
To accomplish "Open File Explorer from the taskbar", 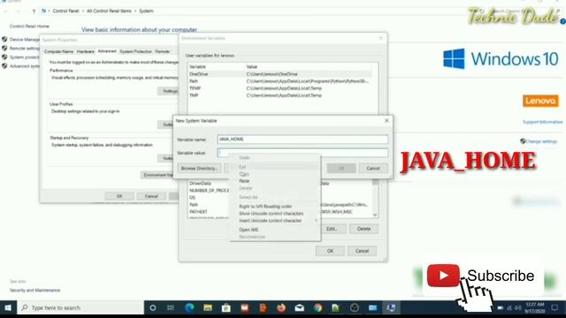I will tap(208, 307).
